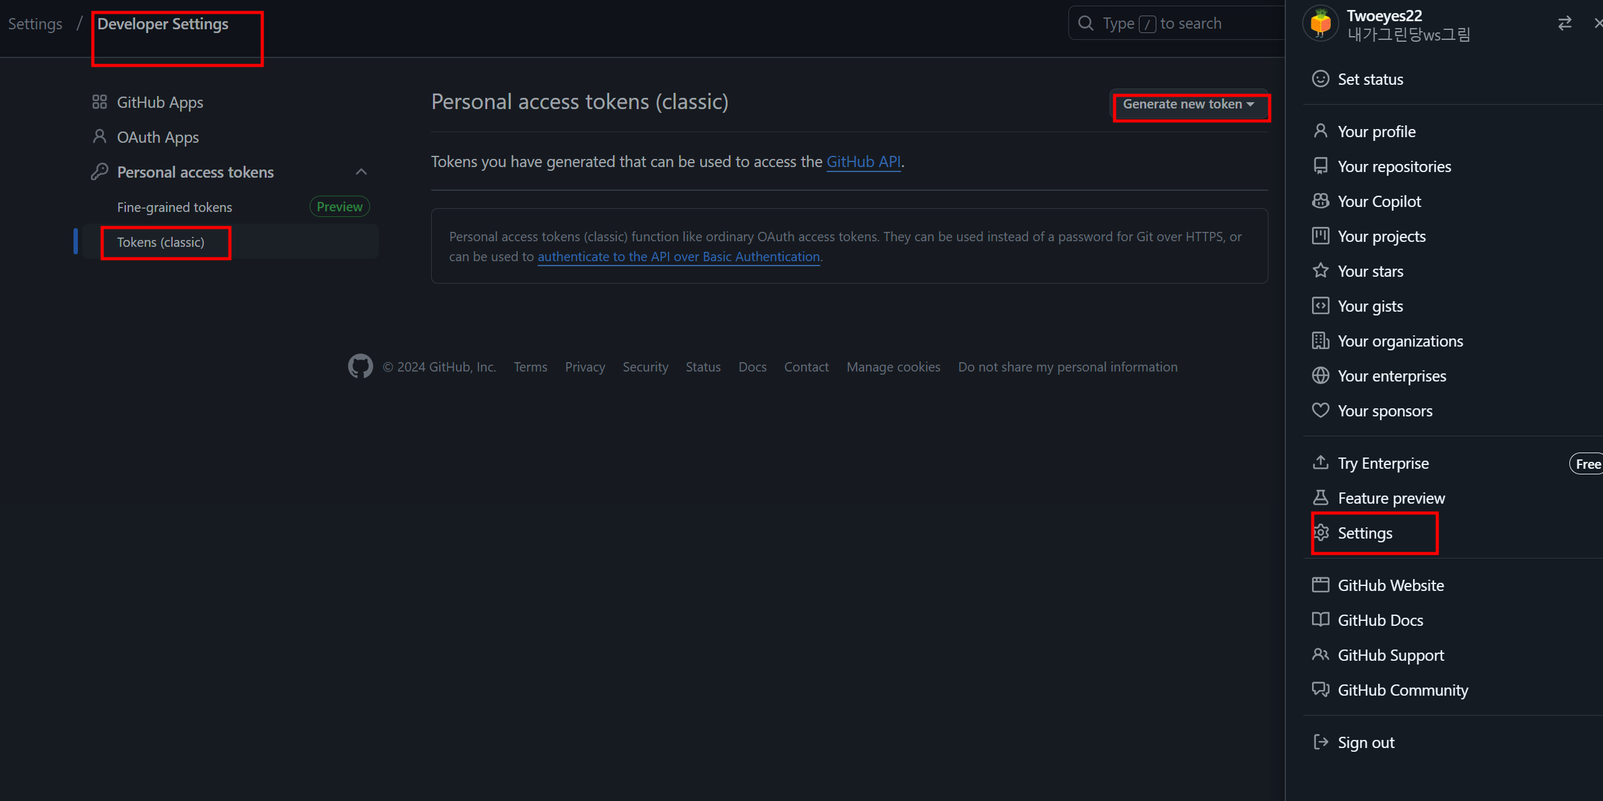Screen dimensions: 1603x801
Task: Click the Free badge next to Try Enterprise
Action: click(x=1587, y=464)
